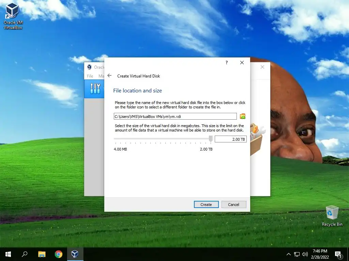The width and height of the screenshot is (349, 261).
Task: Open the volume control tray icon
Action: point(305,254)
